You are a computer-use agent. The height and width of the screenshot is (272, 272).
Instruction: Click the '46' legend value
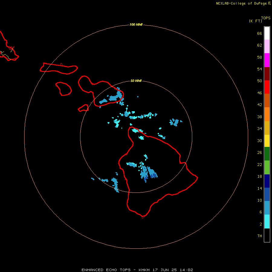pos(260,93)
